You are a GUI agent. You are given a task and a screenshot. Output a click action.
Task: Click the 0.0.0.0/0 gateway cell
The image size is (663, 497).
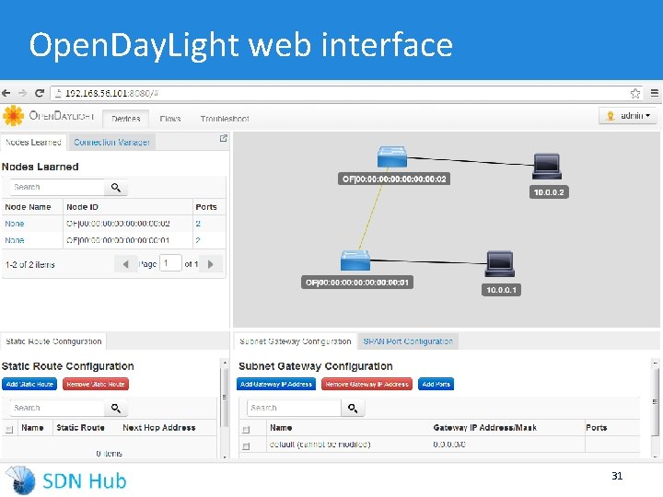[x=449, y=445]
